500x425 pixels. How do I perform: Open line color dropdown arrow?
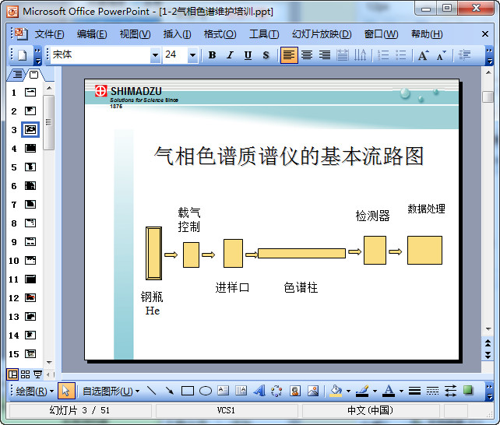(x=375, y=392)
